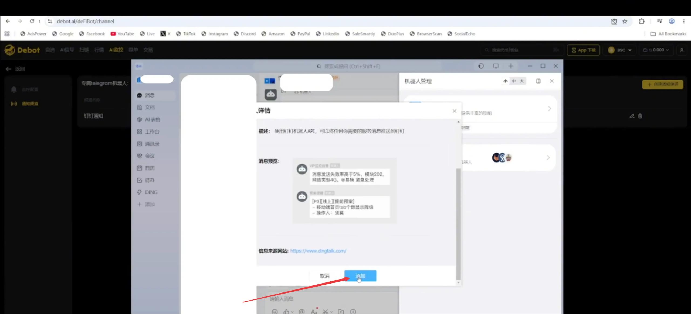Open the dingtalk.com source link
The width and height of the screenshot is (691, 314).
318,251
